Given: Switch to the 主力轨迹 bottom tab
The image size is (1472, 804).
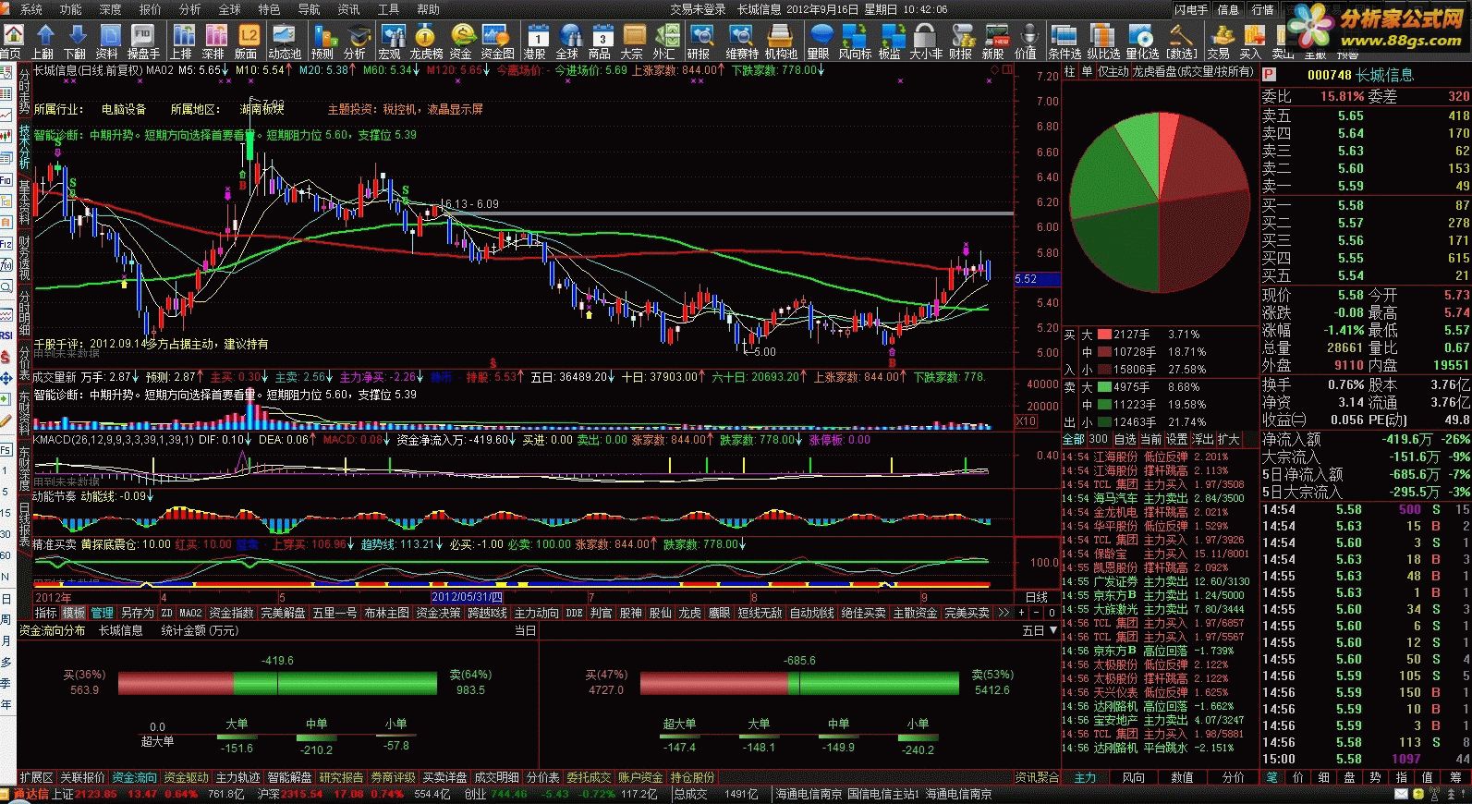Looking at the screenshot, I should 238,778.
